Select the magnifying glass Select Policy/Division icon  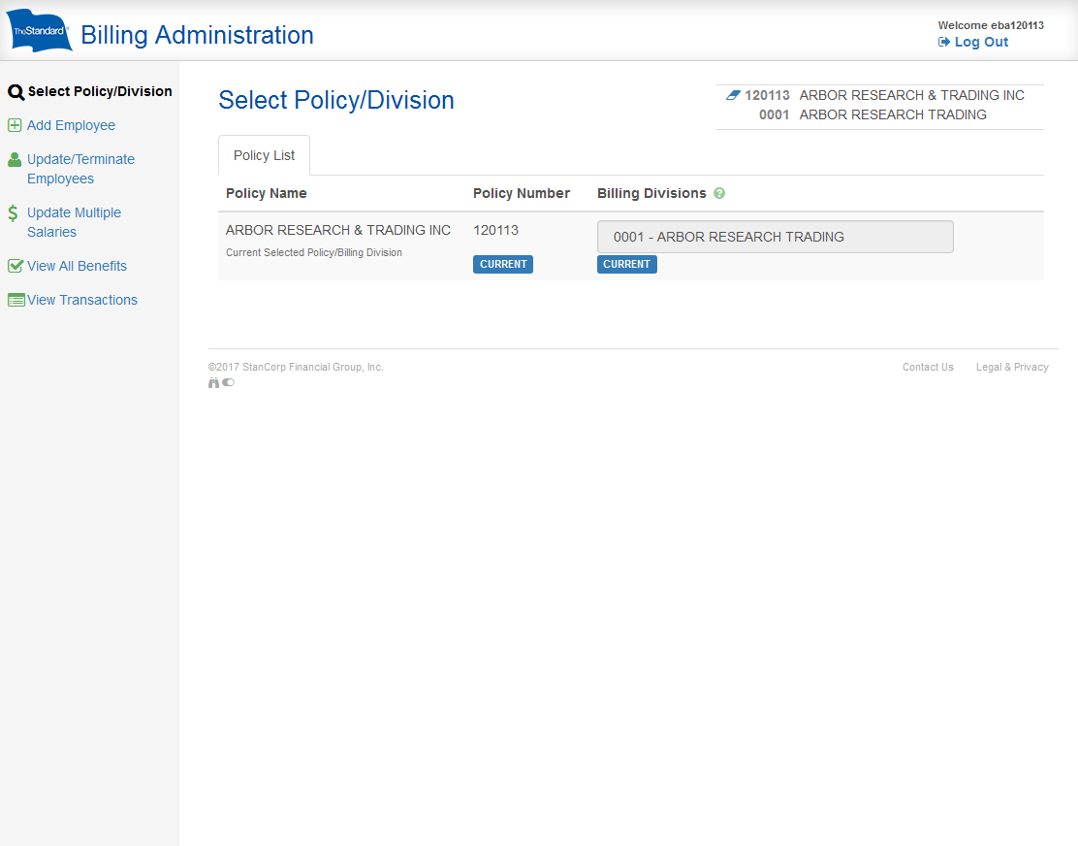pos(15,91)
